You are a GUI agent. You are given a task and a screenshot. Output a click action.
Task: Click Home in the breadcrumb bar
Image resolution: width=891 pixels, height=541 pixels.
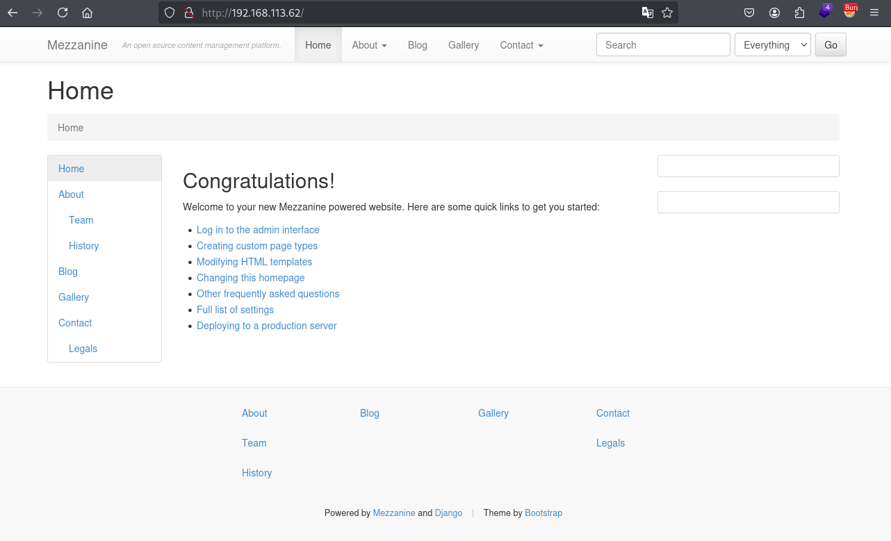(70, 128)
